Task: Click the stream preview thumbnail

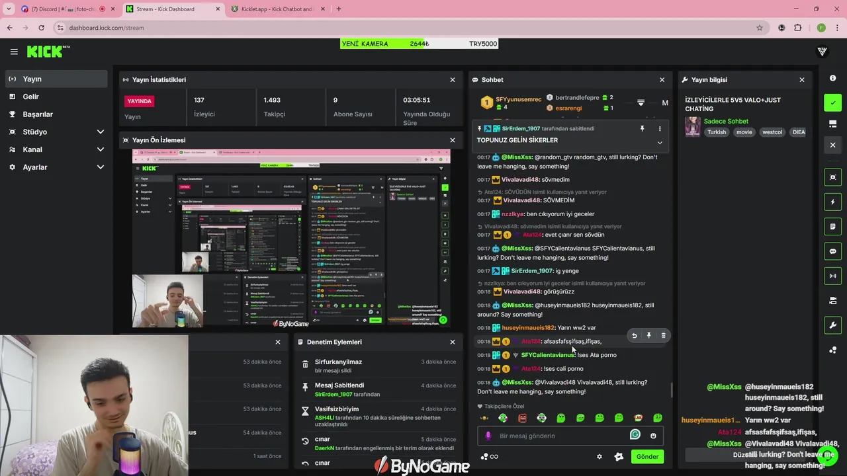Action: click(x=291, y=238)
